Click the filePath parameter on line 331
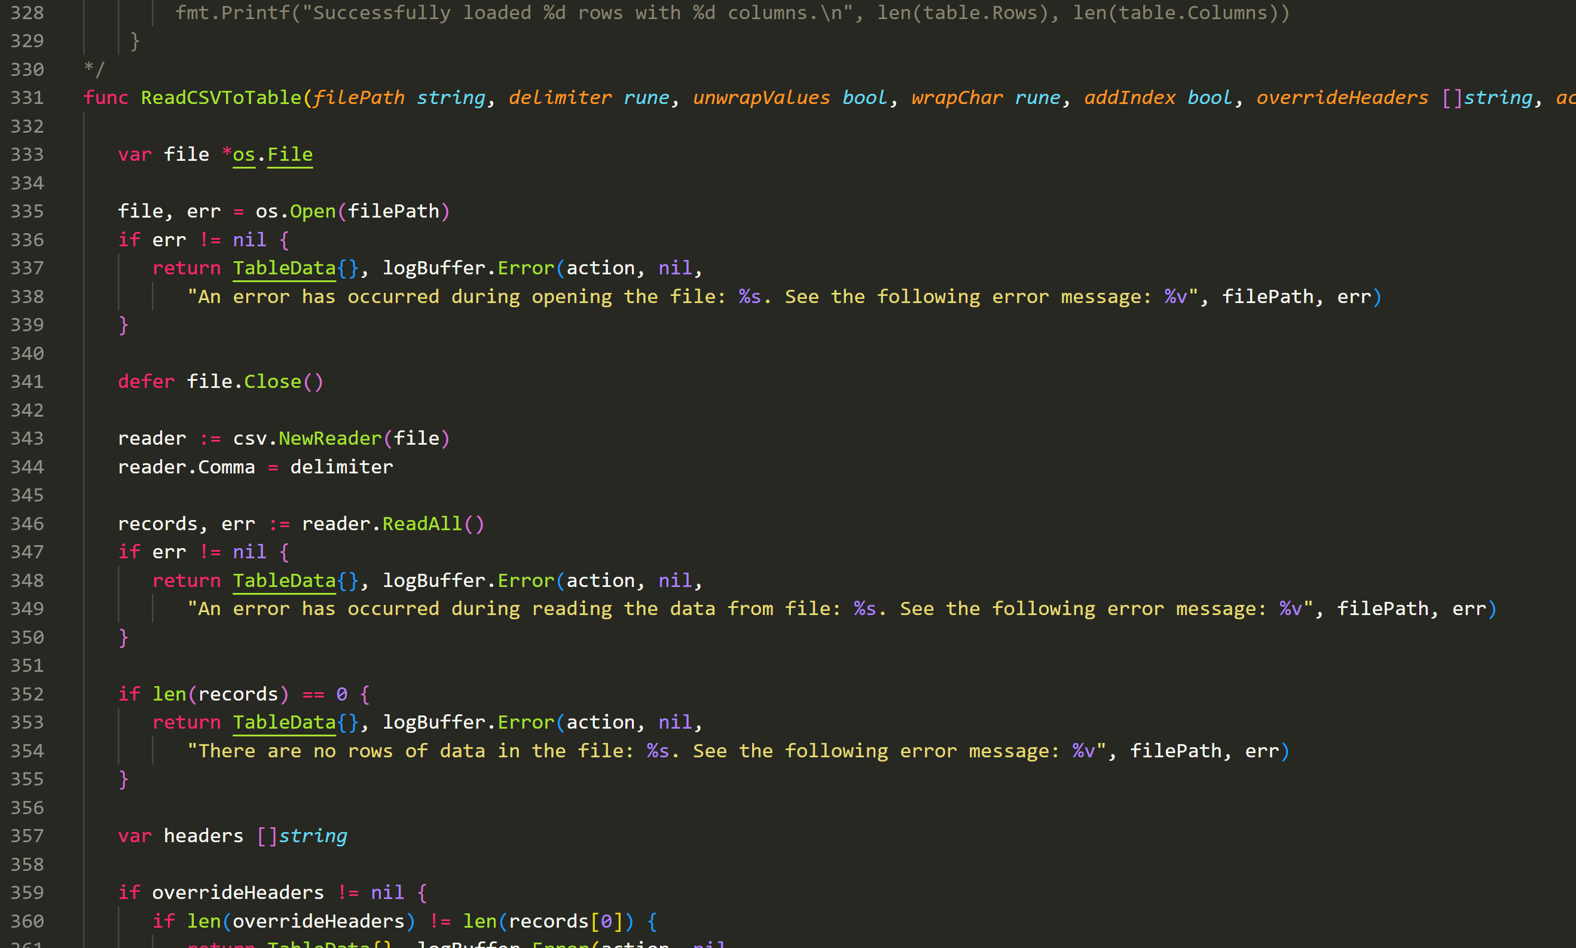This screenshot has width=1576, height=948. (360, 97)
